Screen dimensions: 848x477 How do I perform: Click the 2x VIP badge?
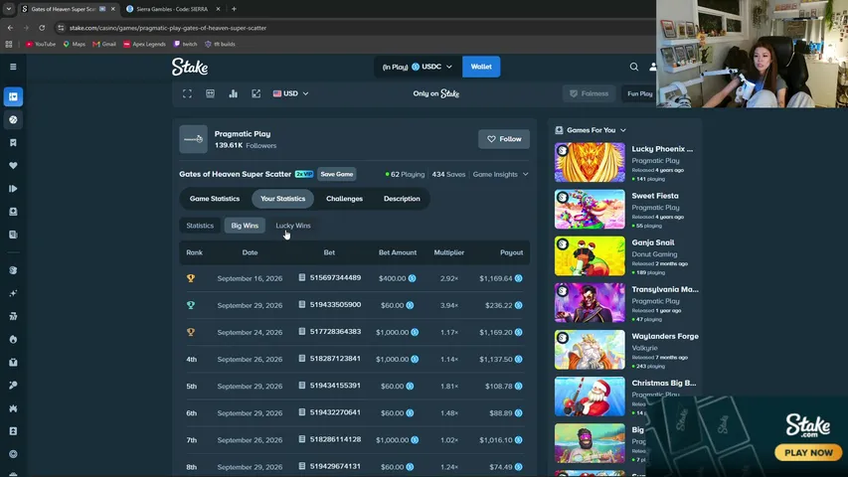point(304,174)
